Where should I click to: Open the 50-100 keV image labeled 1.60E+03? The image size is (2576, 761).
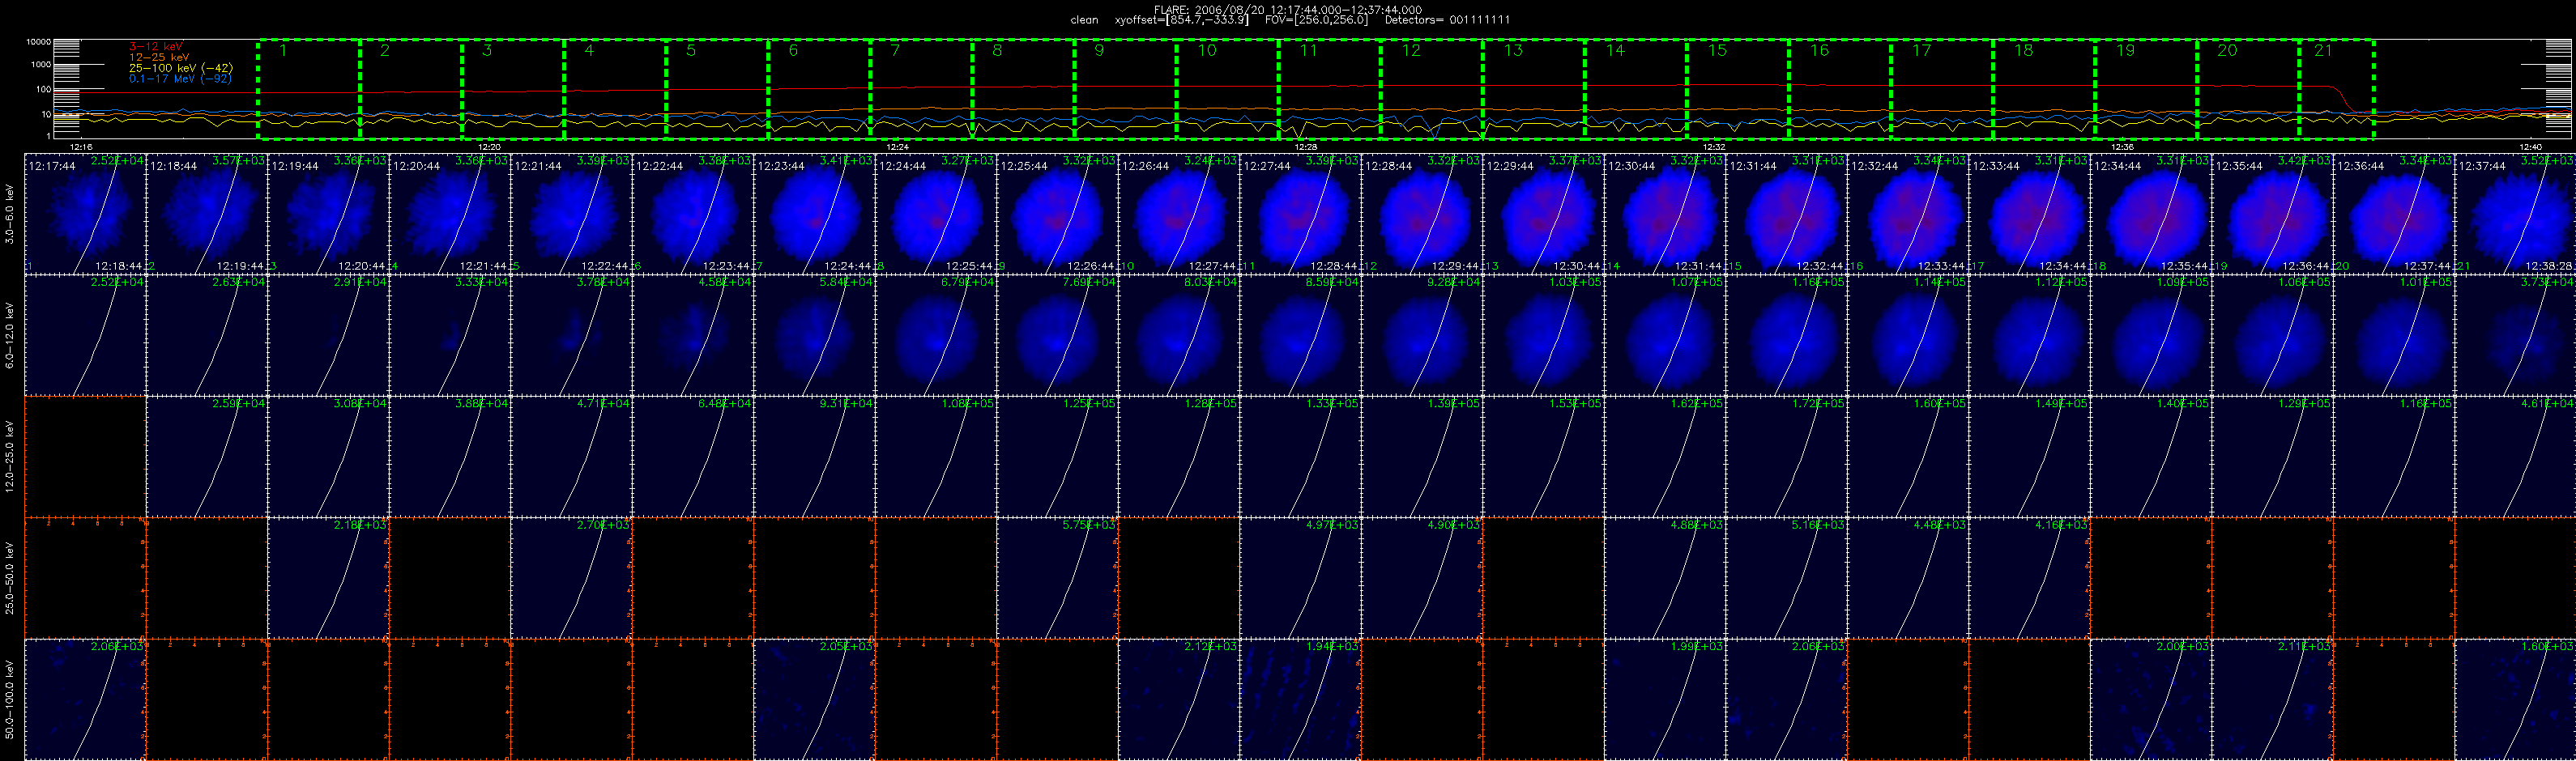pos(2515,700)
